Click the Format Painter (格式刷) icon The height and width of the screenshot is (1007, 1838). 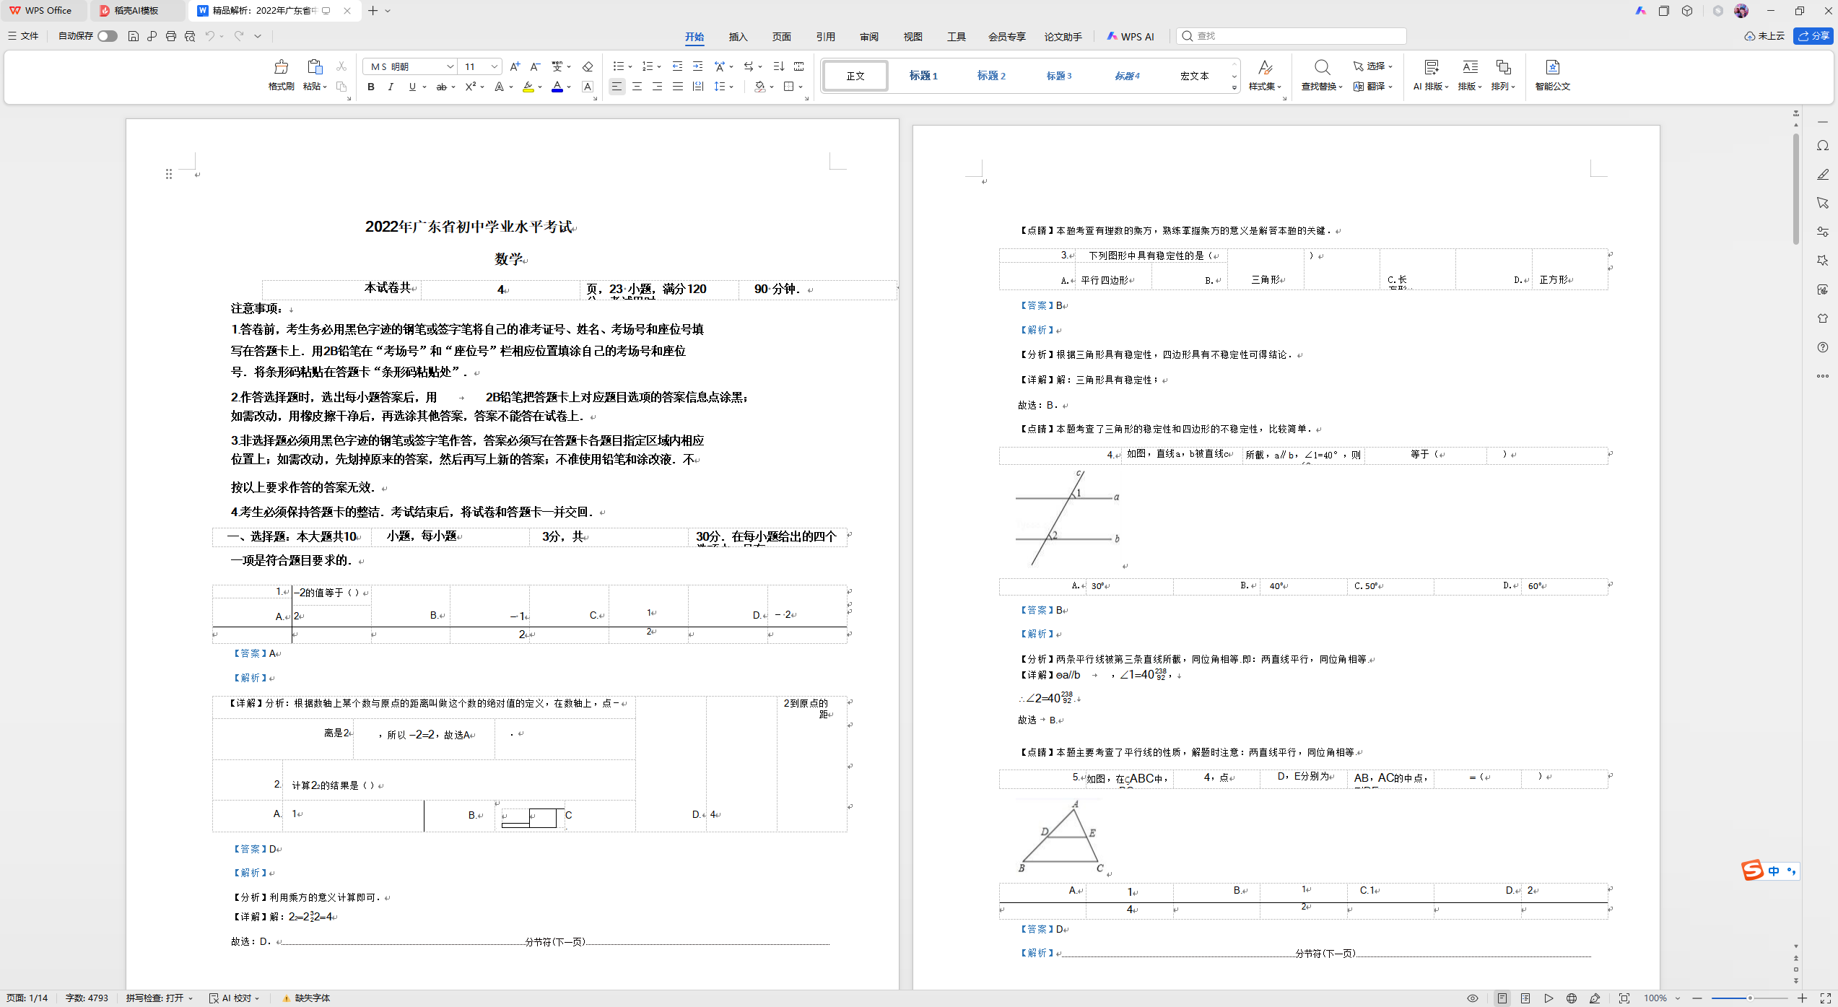281,67
